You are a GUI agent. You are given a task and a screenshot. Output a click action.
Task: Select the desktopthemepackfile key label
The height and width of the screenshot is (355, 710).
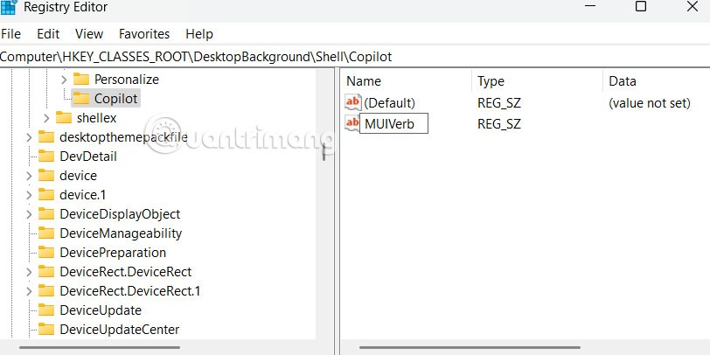pos(123,137)
